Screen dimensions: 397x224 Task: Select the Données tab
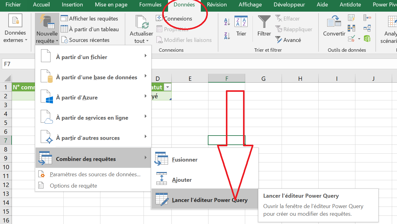coord(184,5)
